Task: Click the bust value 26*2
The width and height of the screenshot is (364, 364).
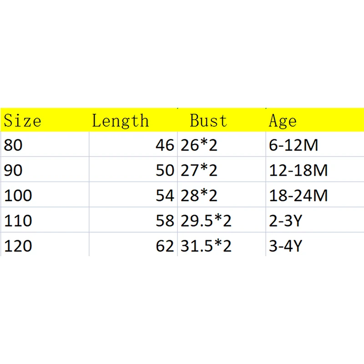Action: tap(199, 145)
